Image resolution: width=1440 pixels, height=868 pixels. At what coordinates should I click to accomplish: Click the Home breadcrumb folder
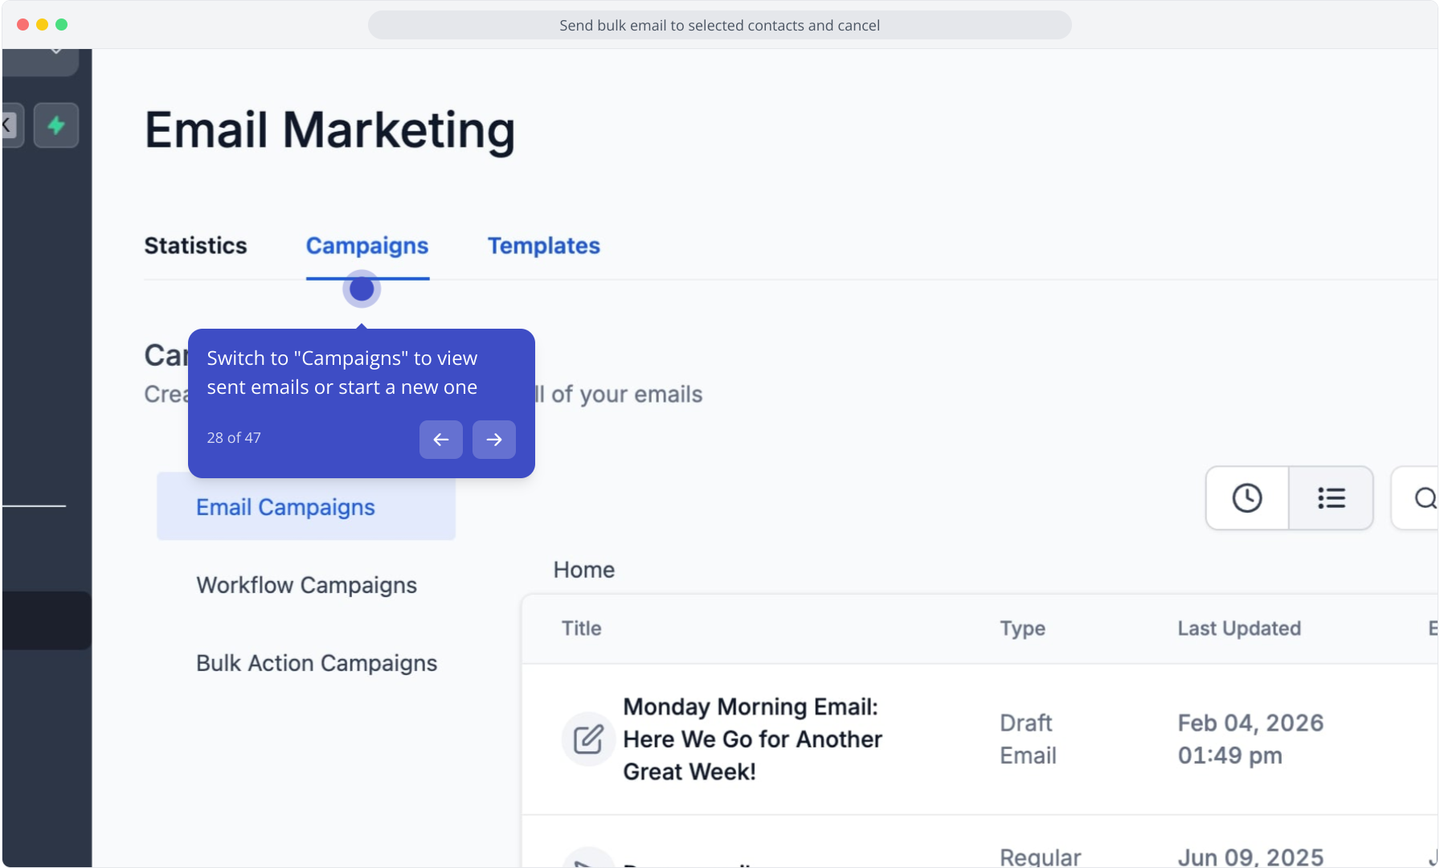tap(584, 570)
